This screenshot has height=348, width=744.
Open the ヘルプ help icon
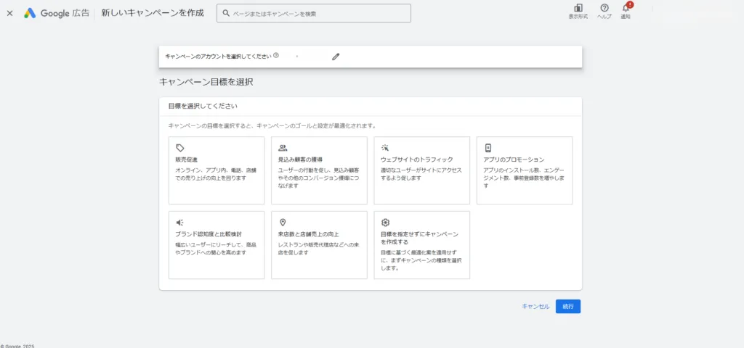[x=604, y=8]
